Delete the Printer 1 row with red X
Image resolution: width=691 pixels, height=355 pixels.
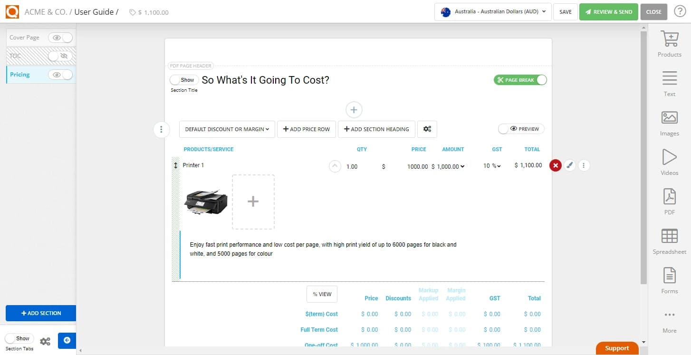tap(556, 165)
